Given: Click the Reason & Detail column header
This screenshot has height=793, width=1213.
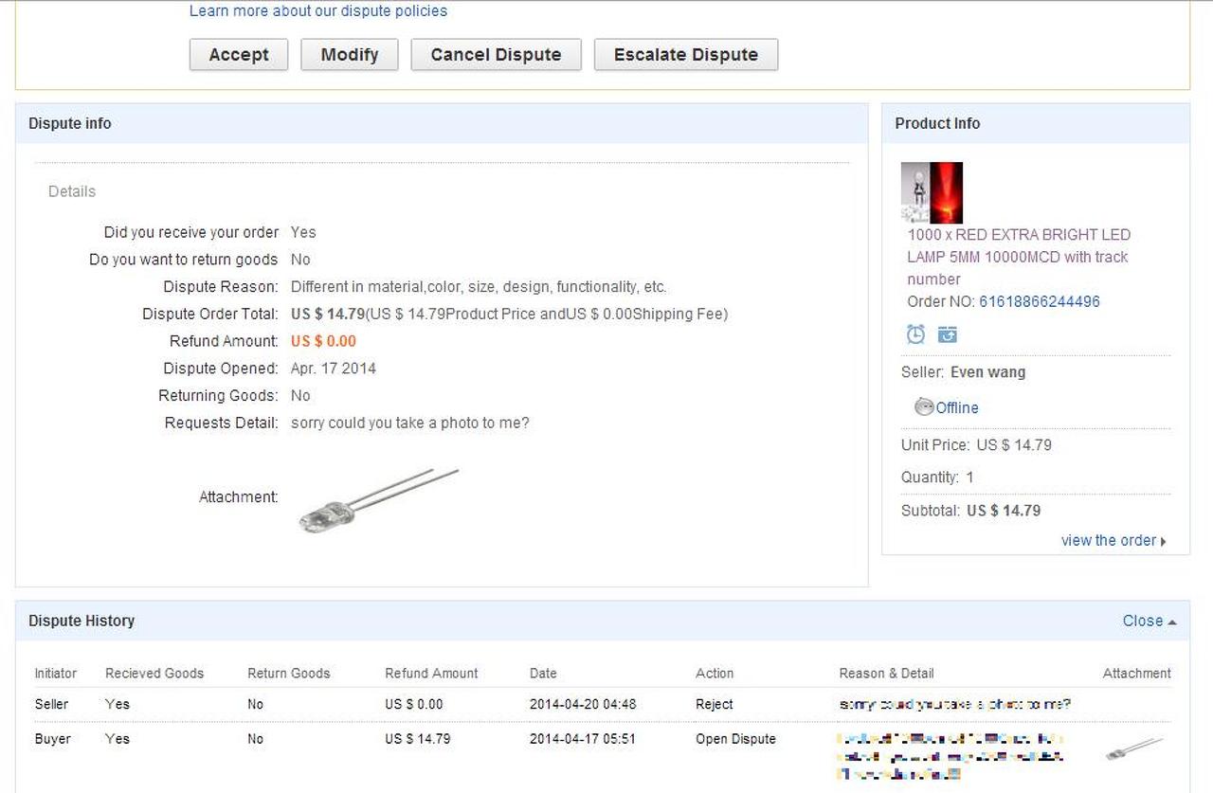Looking at the screenshot, I should pyautogui.click(x=886, y=674).
